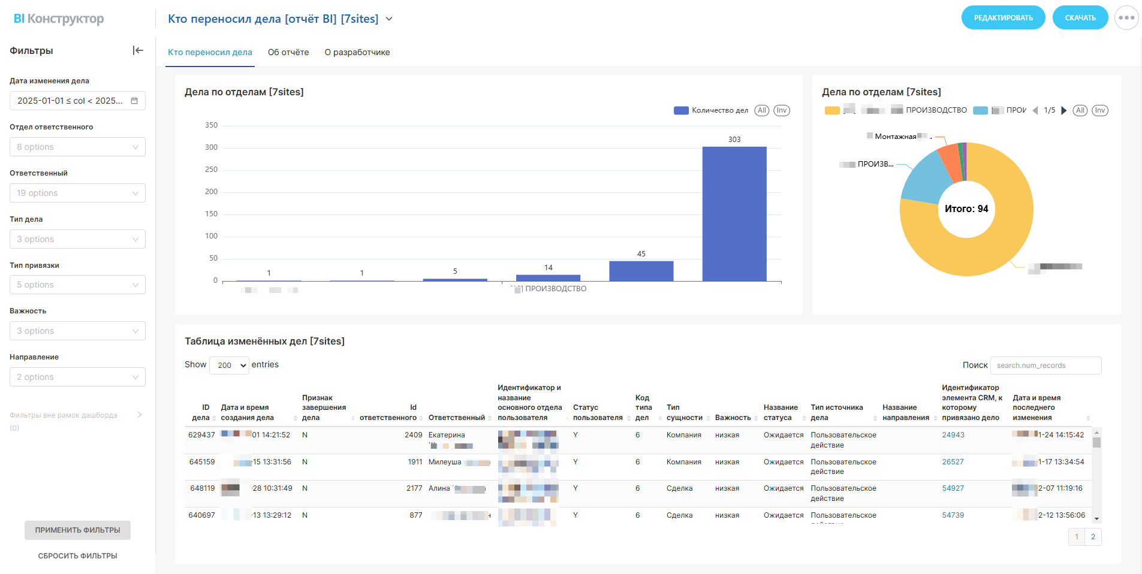1142x574 pixels.
Task: Switch to the Об отчёте tab
Action: tap(288, 52)
